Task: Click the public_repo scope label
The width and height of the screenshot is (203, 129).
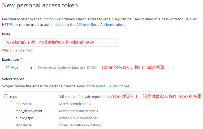Action: pos(24,118)
